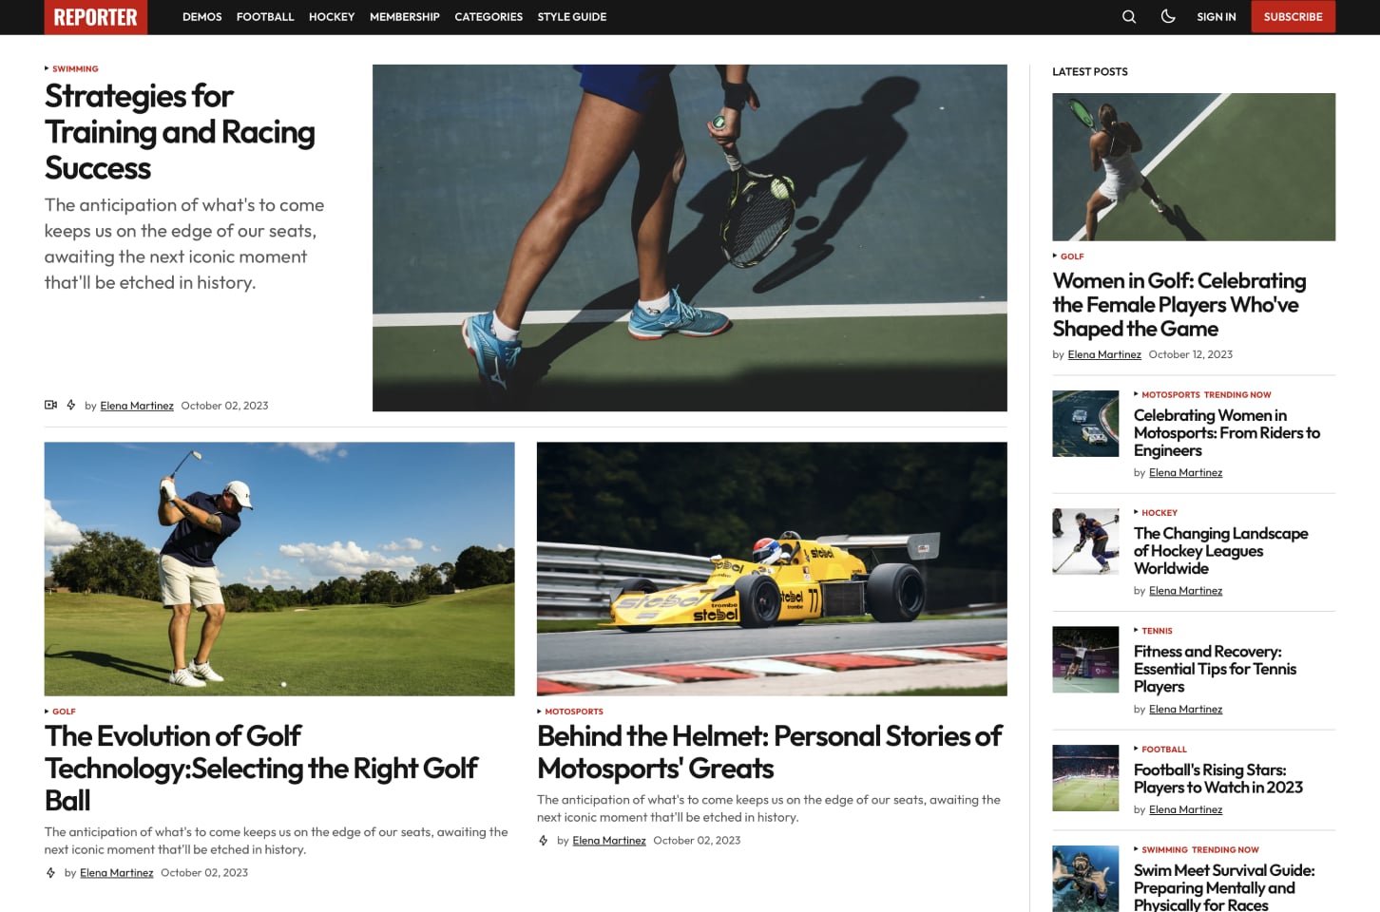Viewport: 1380px width, 912px height.
Task: Click the video icon beside the Strategies article byline
Action: point(51,405)
